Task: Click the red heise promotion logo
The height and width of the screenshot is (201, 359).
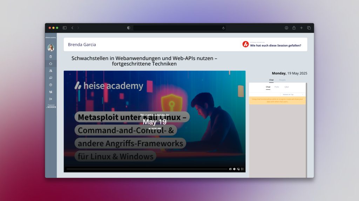Action: point(245,44)
